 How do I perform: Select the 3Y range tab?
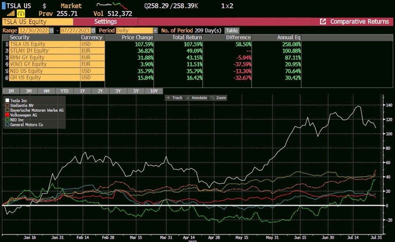coord(118,91)
